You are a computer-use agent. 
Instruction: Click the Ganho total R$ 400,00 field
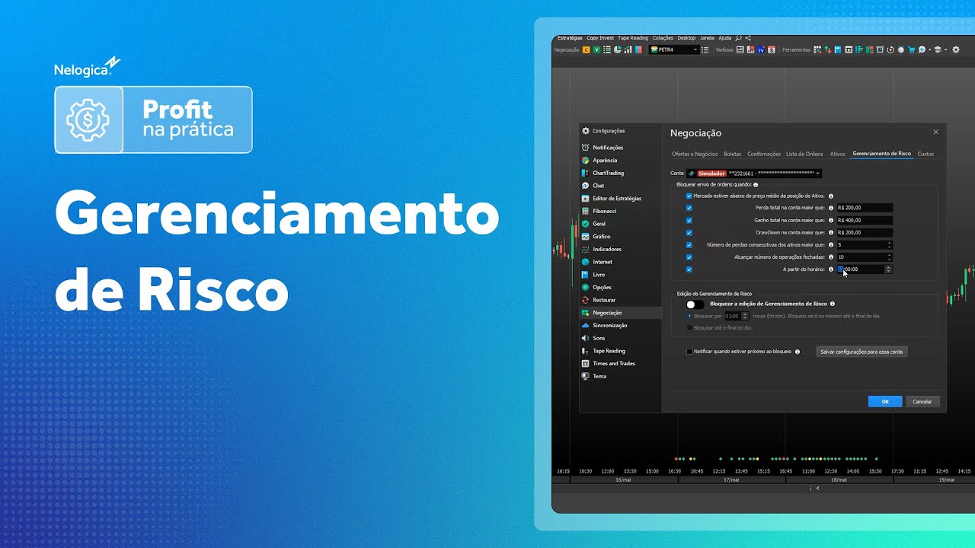tap(864, 220)
